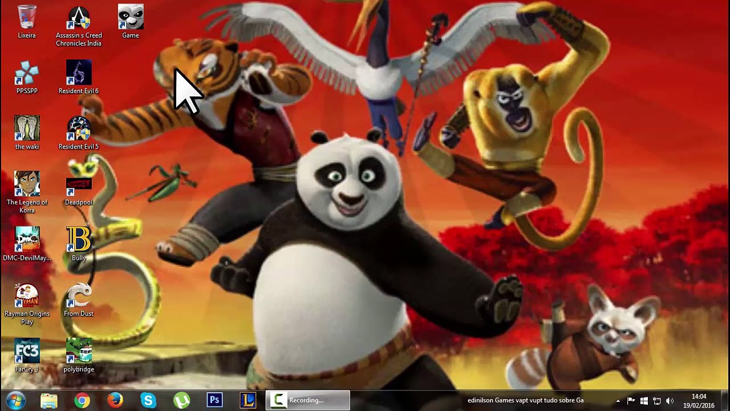
Task: Launch Firefox from taskbar
Action: [x=115, y=400]
